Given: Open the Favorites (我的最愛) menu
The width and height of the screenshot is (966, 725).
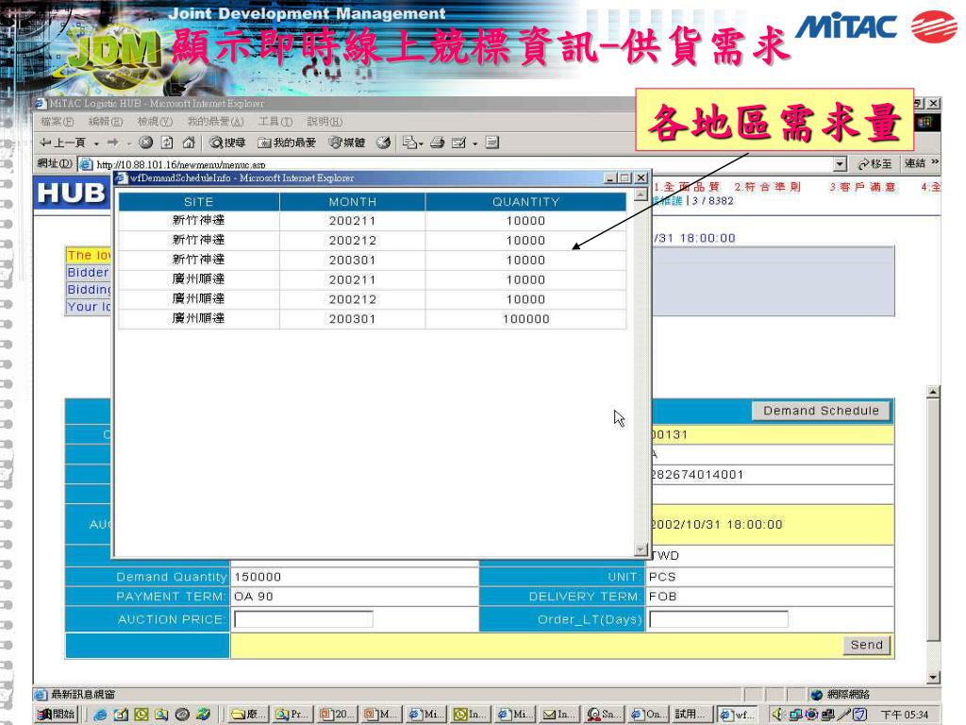Looking at the screenshot, I should tap(216, 122).
